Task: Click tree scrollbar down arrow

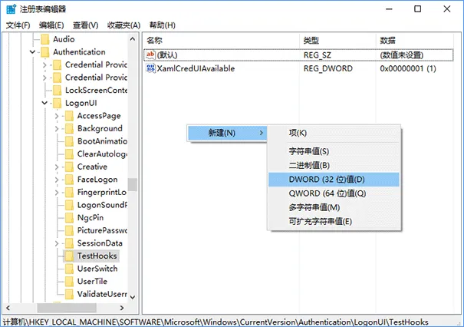Action: [x=133, y=297]
